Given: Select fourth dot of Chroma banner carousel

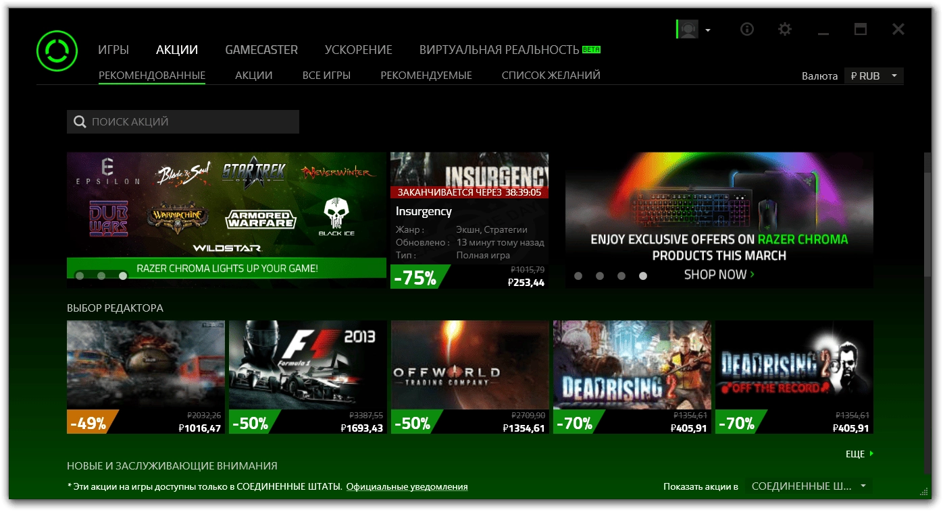Looking at the screenshot, I should [643, 276].
